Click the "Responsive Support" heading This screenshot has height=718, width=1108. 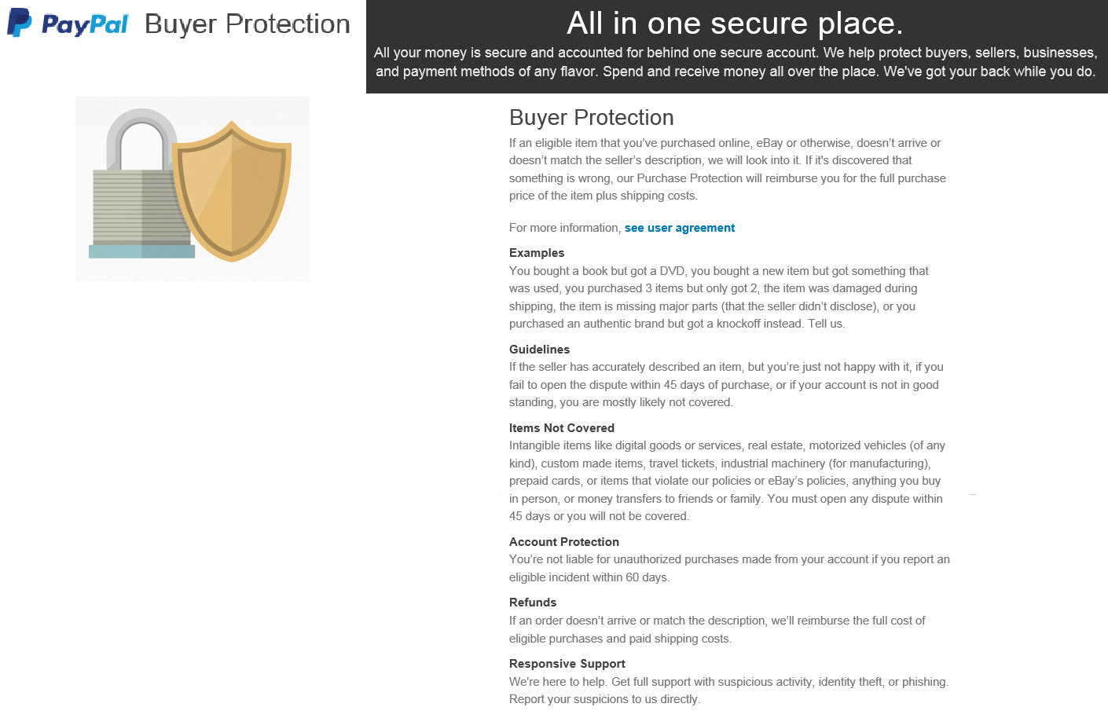click(567, 664)
